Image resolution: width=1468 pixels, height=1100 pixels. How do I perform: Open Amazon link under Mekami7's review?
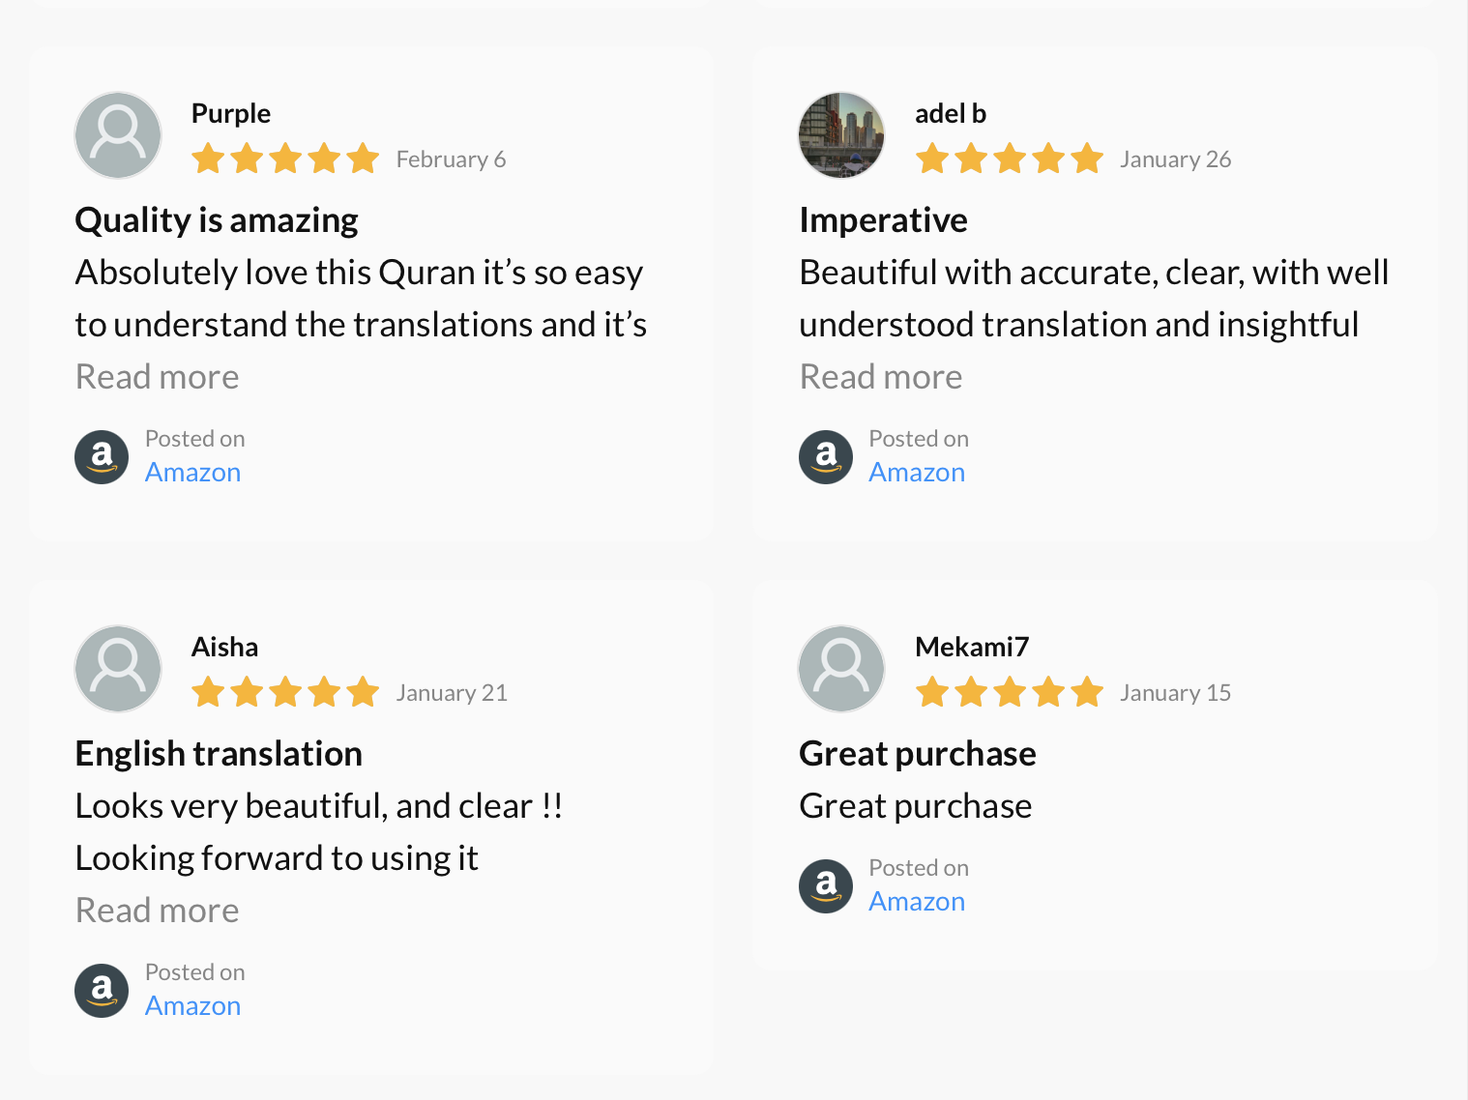point(917,902)
